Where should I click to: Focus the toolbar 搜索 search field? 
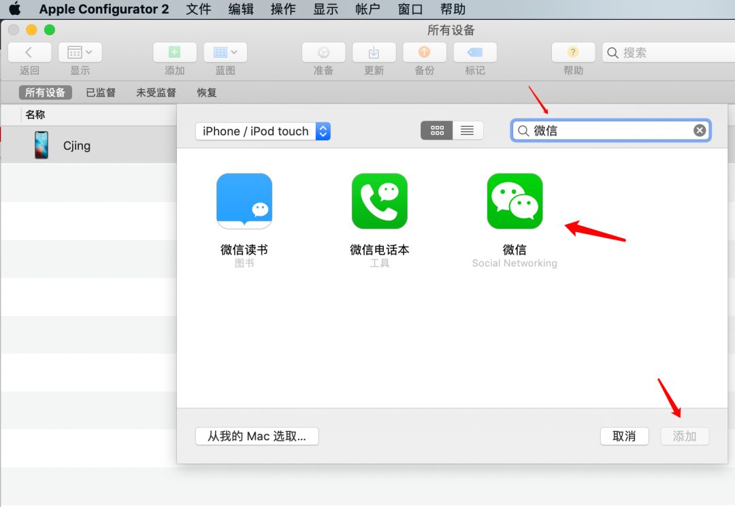pos(668,52)
